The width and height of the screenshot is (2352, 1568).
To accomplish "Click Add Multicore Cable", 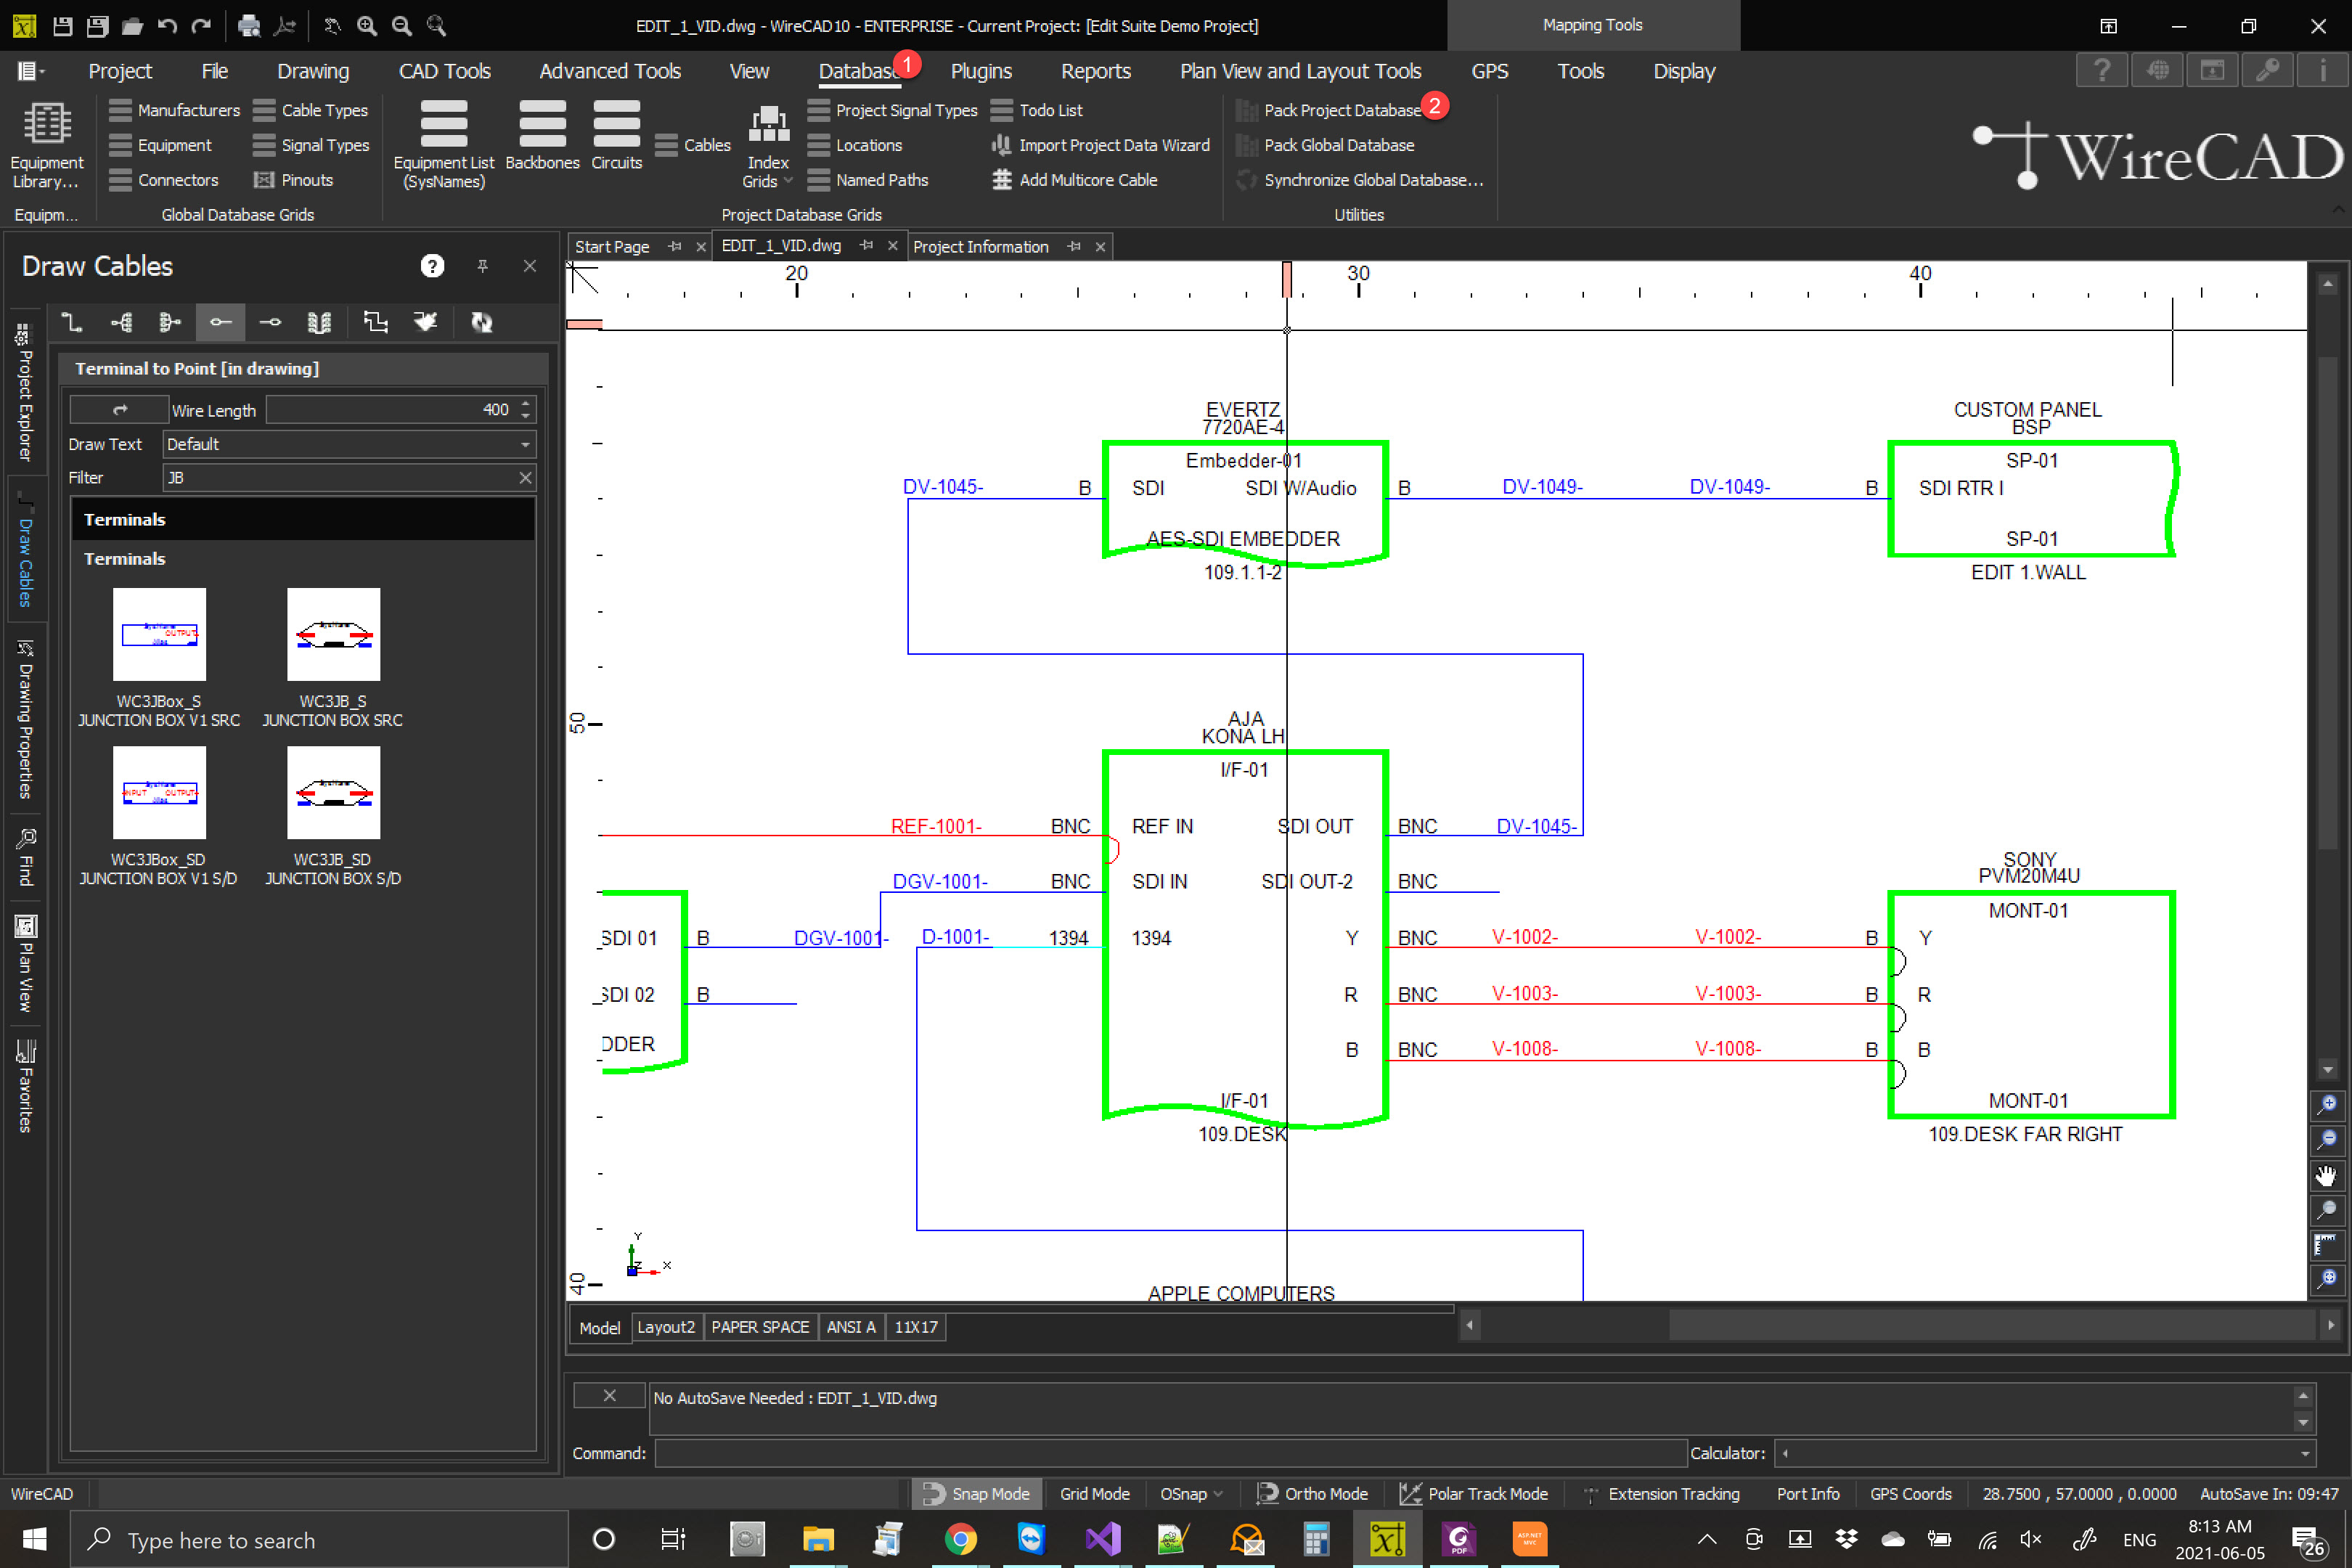I will (x=1075, y=180).
